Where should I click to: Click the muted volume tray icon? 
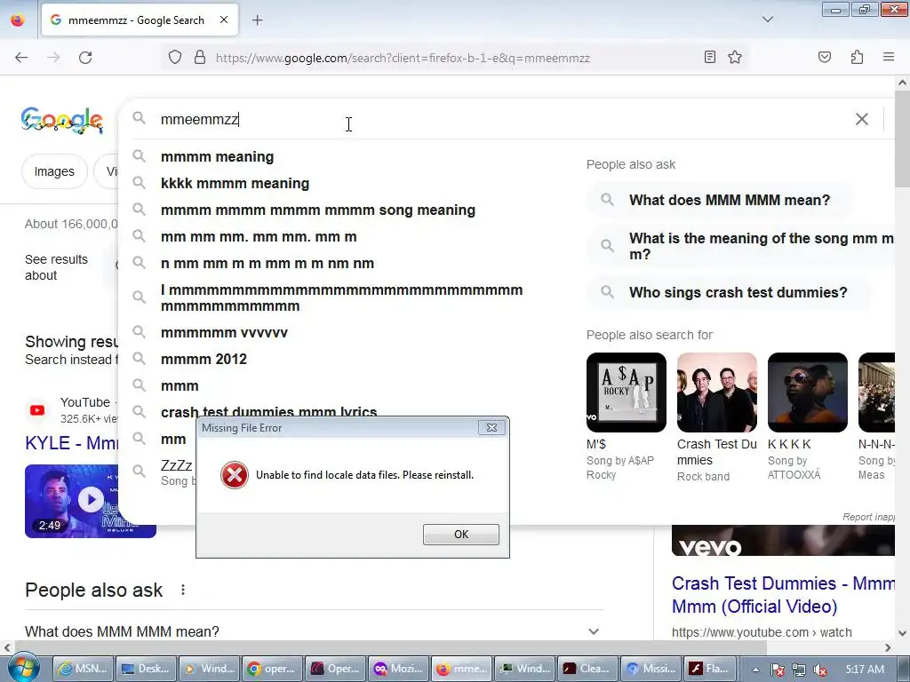click(820, 670)
